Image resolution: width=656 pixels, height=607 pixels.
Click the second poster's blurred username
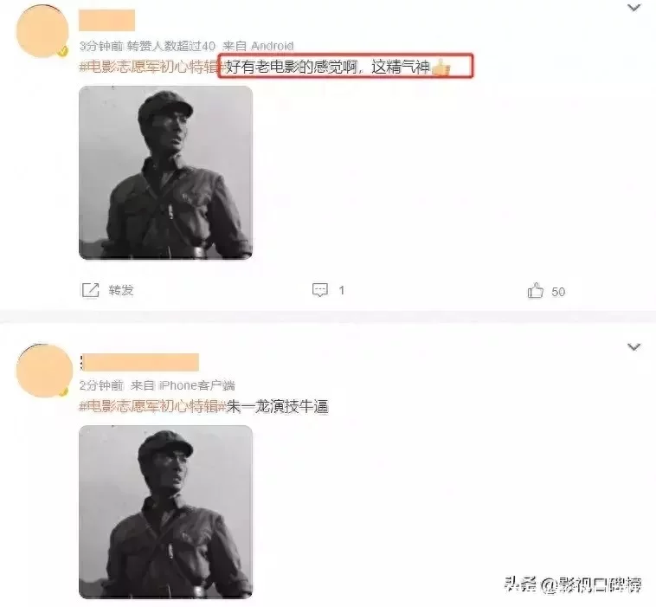point(139,362)
